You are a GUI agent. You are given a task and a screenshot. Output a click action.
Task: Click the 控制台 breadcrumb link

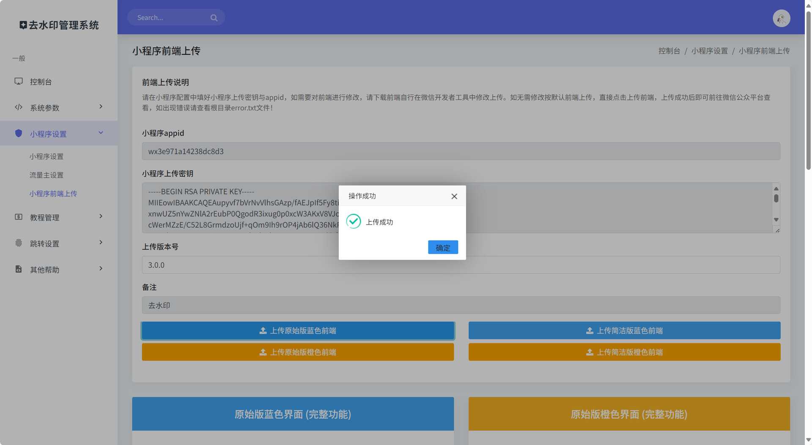tap(669, 51)
